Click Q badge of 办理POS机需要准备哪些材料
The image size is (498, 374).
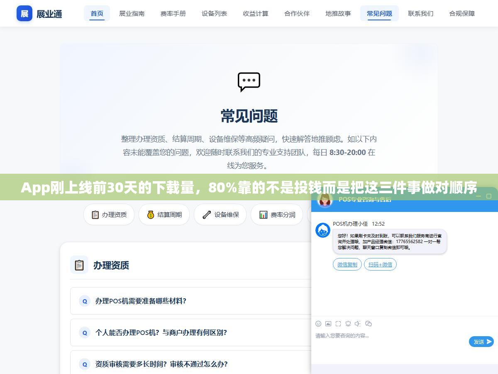85,301
